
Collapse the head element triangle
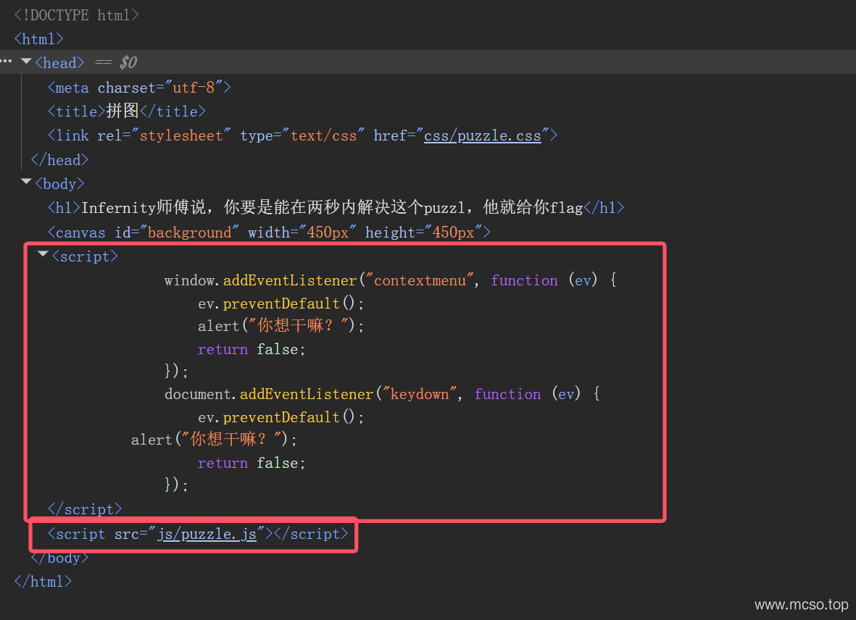25,61
